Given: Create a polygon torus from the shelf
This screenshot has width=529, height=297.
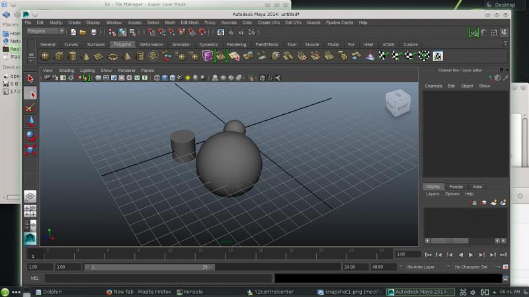Looking at the screenshot, I should pyautogui.click(x=112, y=56).
